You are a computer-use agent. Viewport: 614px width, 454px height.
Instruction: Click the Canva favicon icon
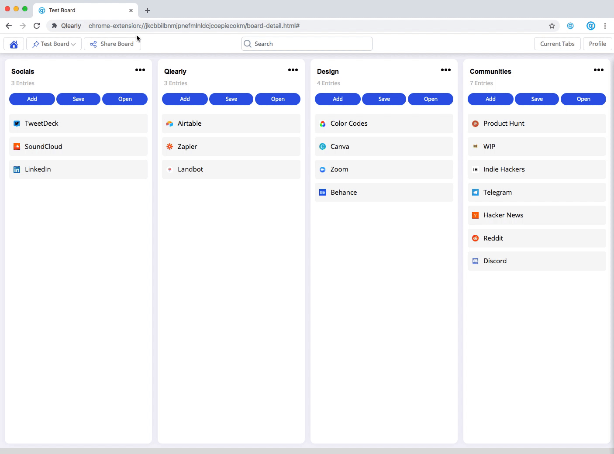(322, 147)
